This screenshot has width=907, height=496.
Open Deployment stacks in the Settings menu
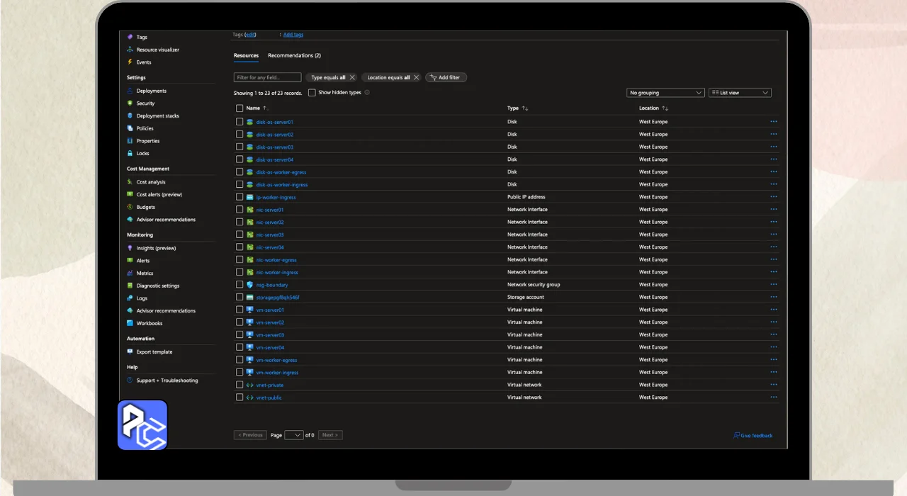157,116
